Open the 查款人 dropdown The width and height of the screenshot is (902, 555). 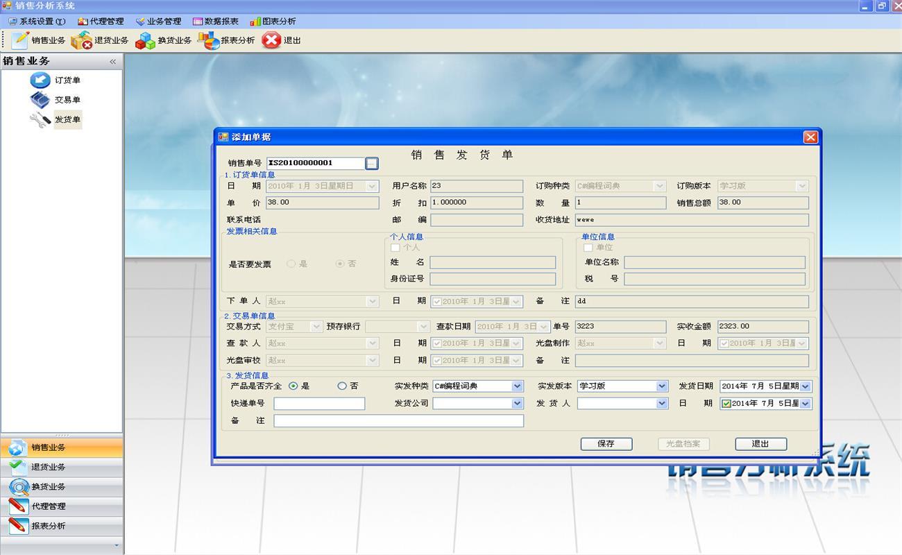pos(373,343)
